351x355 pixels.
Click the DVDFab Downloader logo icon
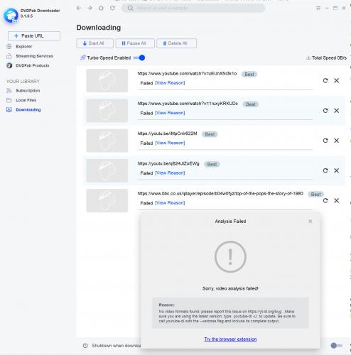tap(11, 16)
